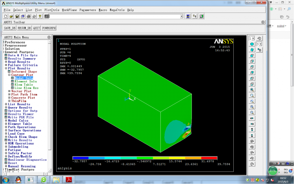Select Element Solu contour plot item
This screenshot has height=184, width=294.
coord(25,81)
